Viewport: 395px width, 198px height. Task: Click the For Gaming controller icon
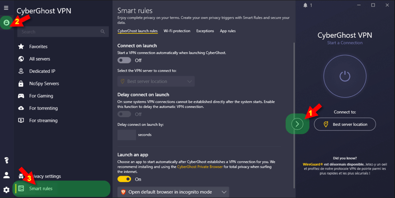(21, 96)
